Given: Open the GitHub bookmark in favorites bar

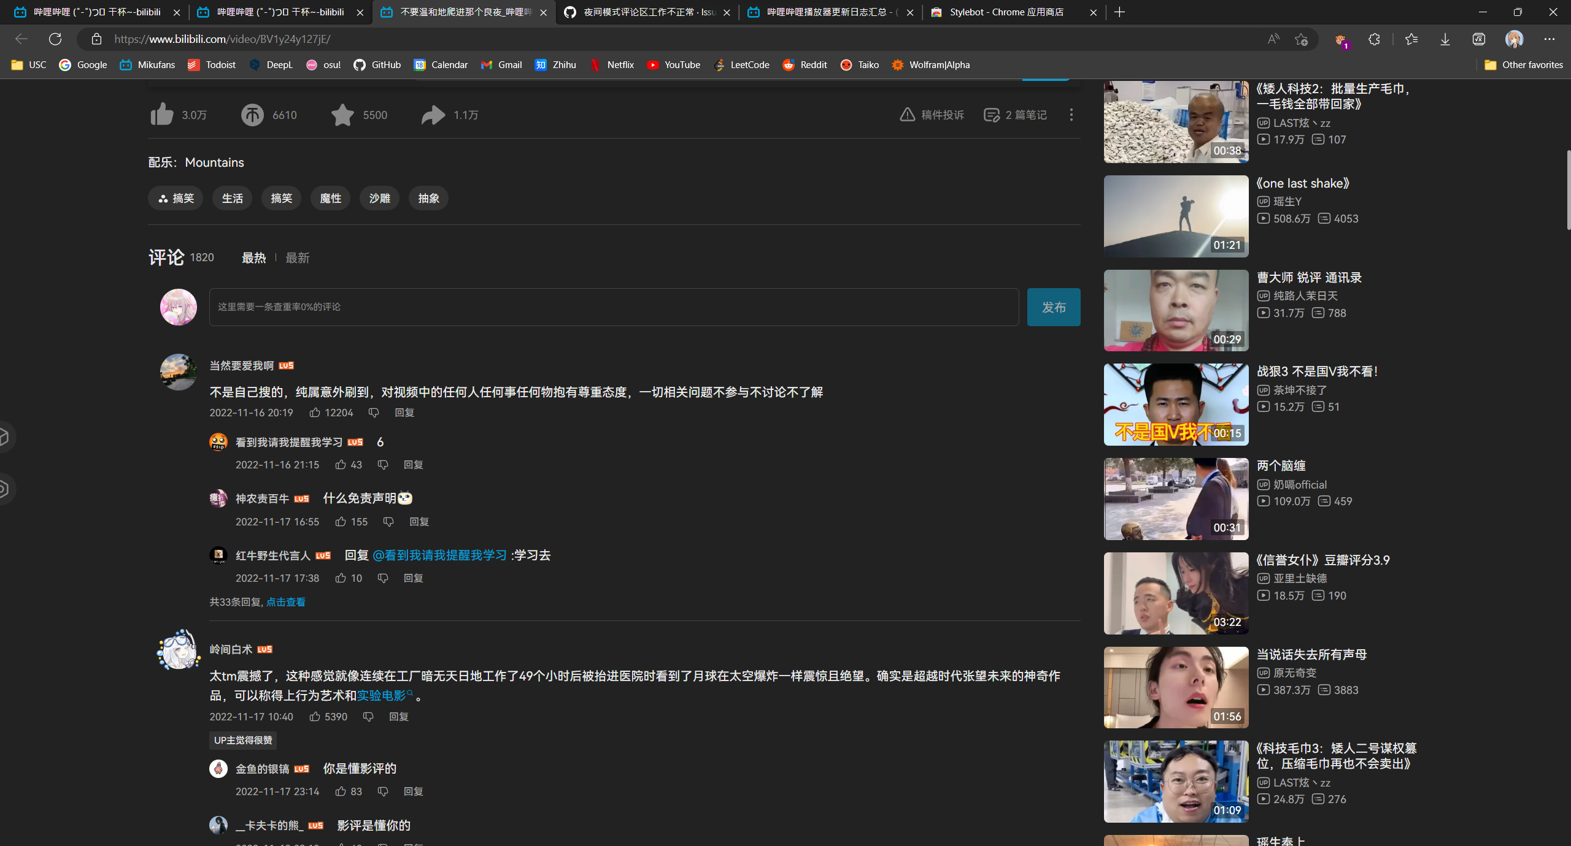Looking at the screenshot, I should (x=377, y=64).
